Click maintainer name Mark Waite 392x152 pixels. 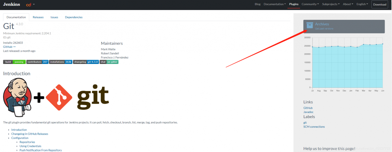pyautogui.click(x=108, y=49)
